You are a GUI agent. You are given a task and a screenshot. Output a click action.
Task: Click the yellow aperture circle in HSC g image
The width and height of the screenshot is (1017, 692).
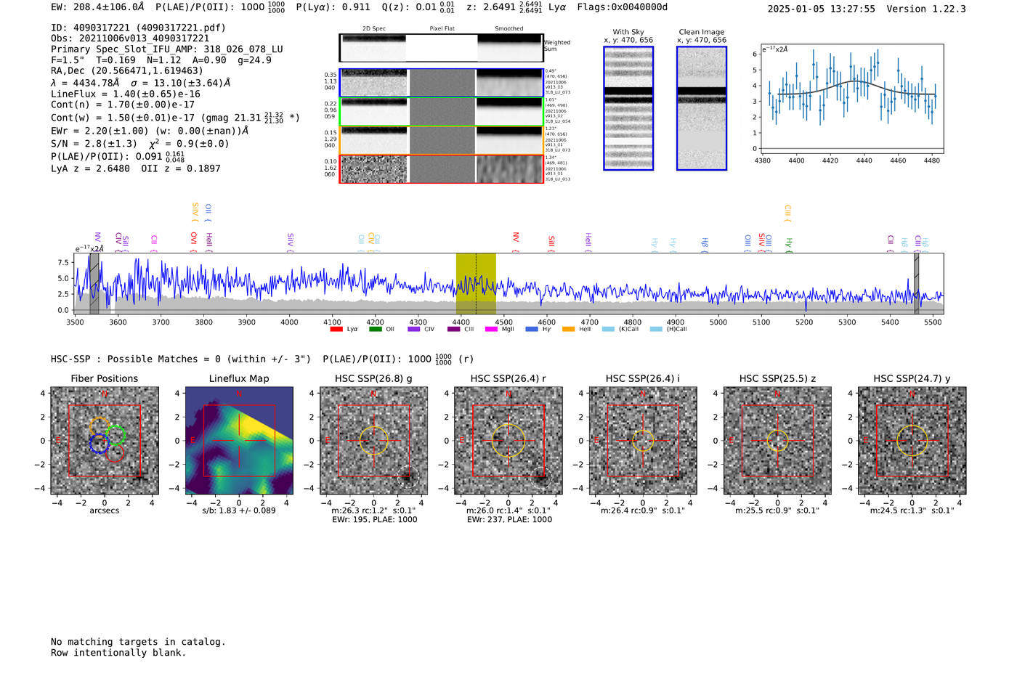pyautogui.click(x=374, y=441)
